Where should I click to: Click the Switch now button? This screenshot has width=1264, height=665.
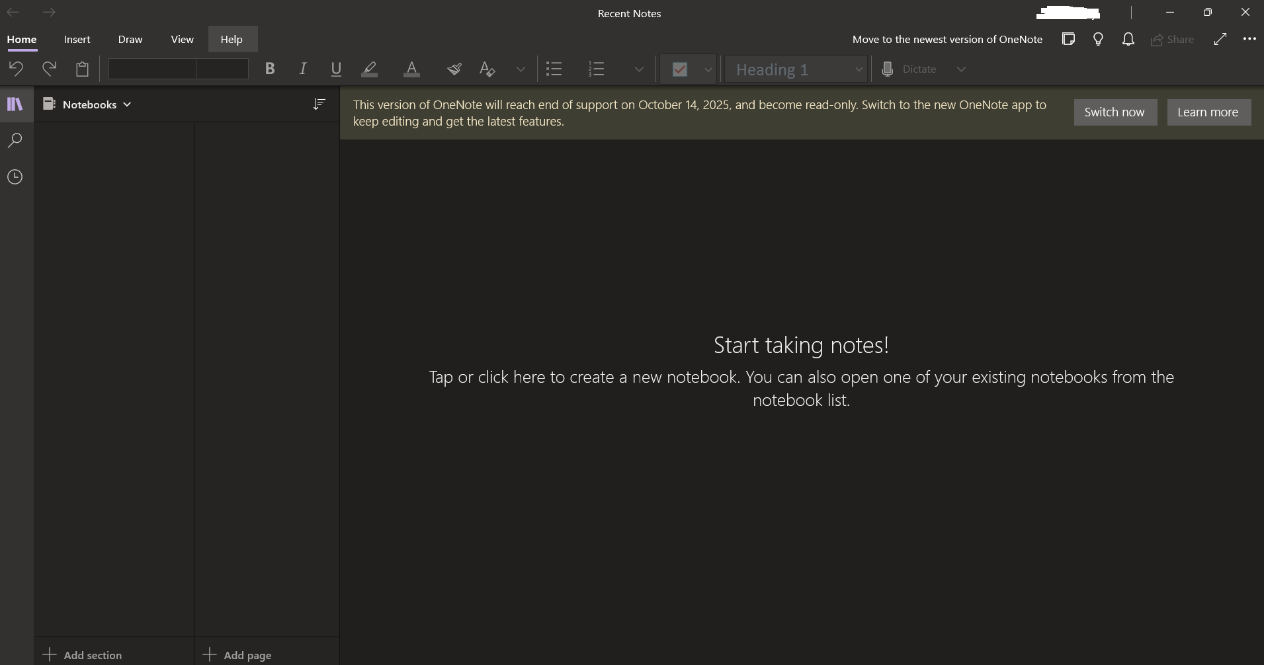coord(1115,112)
